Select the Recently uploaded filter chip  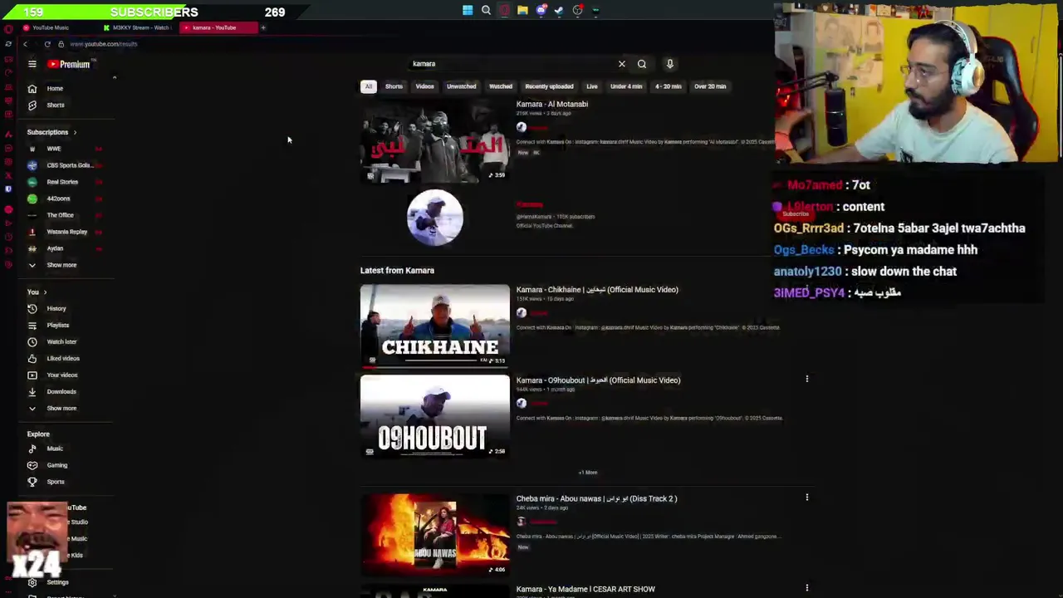pyautogui.click(x=549, y=86)
